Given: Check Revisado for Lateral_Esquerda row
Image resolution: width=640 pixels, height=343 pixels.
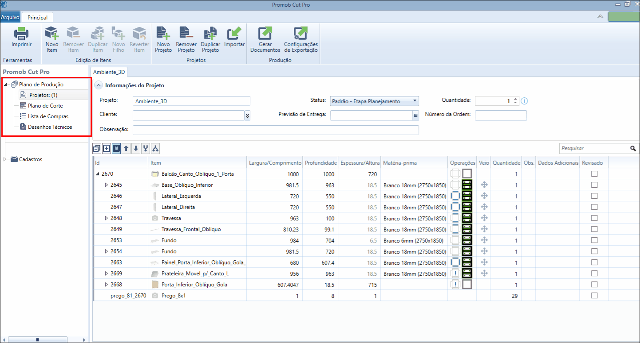Looking at the screenshot, I should pos(594,196).
